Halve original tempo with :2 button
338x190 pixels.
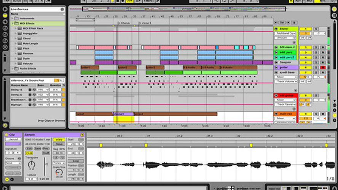56,157
